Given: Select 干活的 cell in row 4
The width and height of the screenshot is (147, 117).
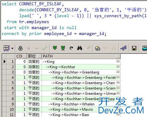Looking at the screenshot, I should (34, 78).
